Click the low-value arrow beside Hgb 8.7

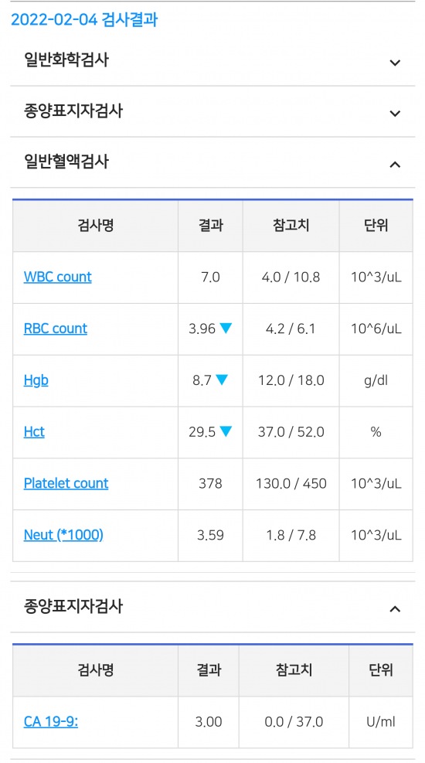[x=222, y=380]
